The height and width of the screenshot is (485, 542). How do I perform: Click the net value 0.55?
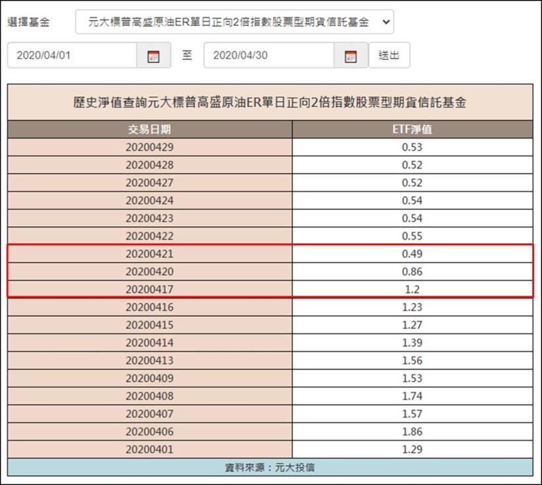(412, 236)
